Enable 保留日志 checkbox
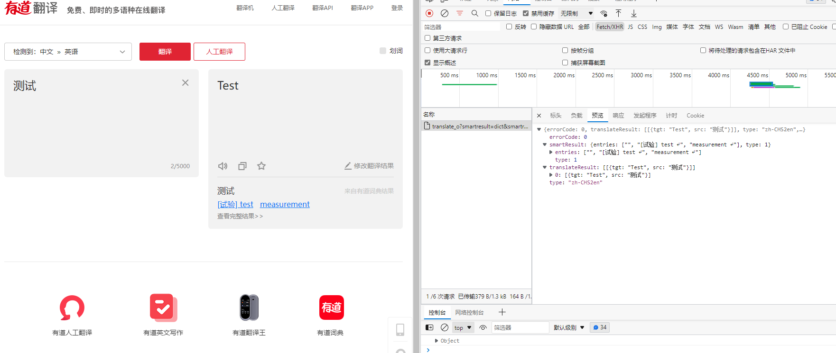The width and height of the screenshot is (836, 353). pyautogui.click(x=488, y=13)
